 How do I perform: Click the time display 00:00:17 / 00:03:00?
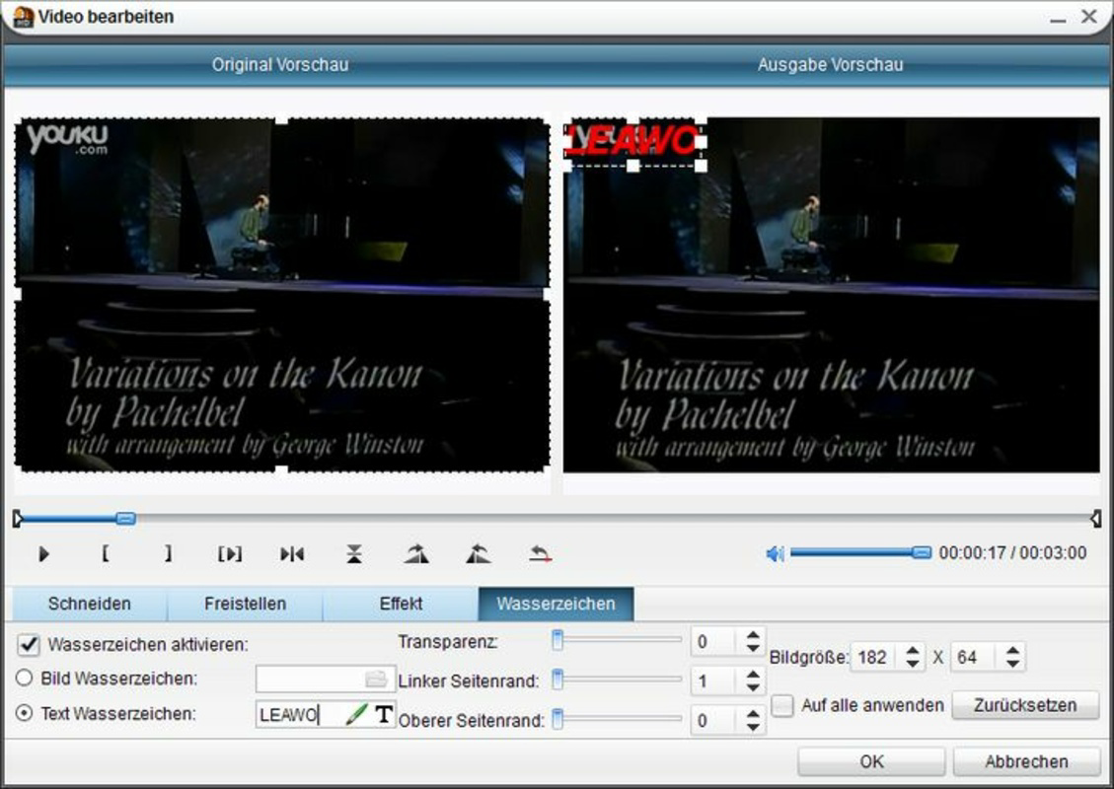[1012, 552]
